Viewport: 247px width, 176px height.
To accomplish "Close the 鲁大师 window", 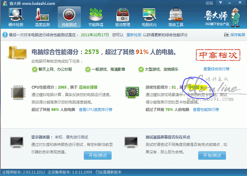I will point(240,2).
